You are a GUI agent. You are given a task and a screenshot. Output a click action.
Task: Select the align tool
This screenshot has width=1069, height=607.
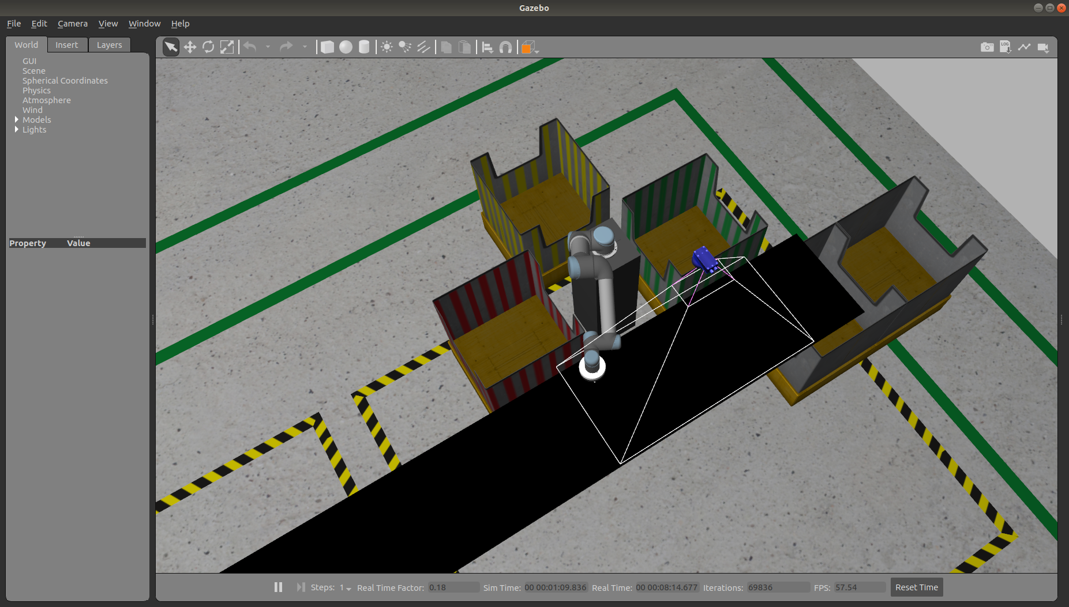pyautogui.click(x=487, y=47)
